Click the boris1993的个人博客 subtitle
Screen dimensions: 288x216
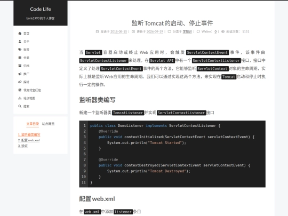[x=41, y=18]
